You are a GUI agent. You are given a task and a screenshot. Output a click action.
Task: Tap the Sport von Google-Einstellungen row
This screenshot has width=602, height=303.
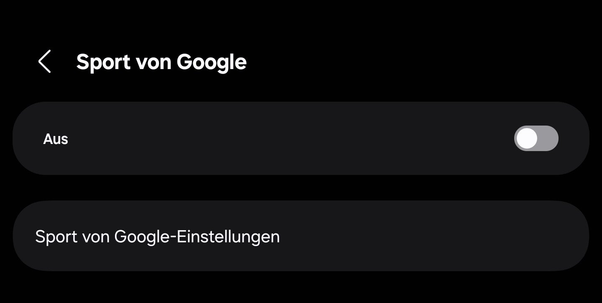[301, 236]
